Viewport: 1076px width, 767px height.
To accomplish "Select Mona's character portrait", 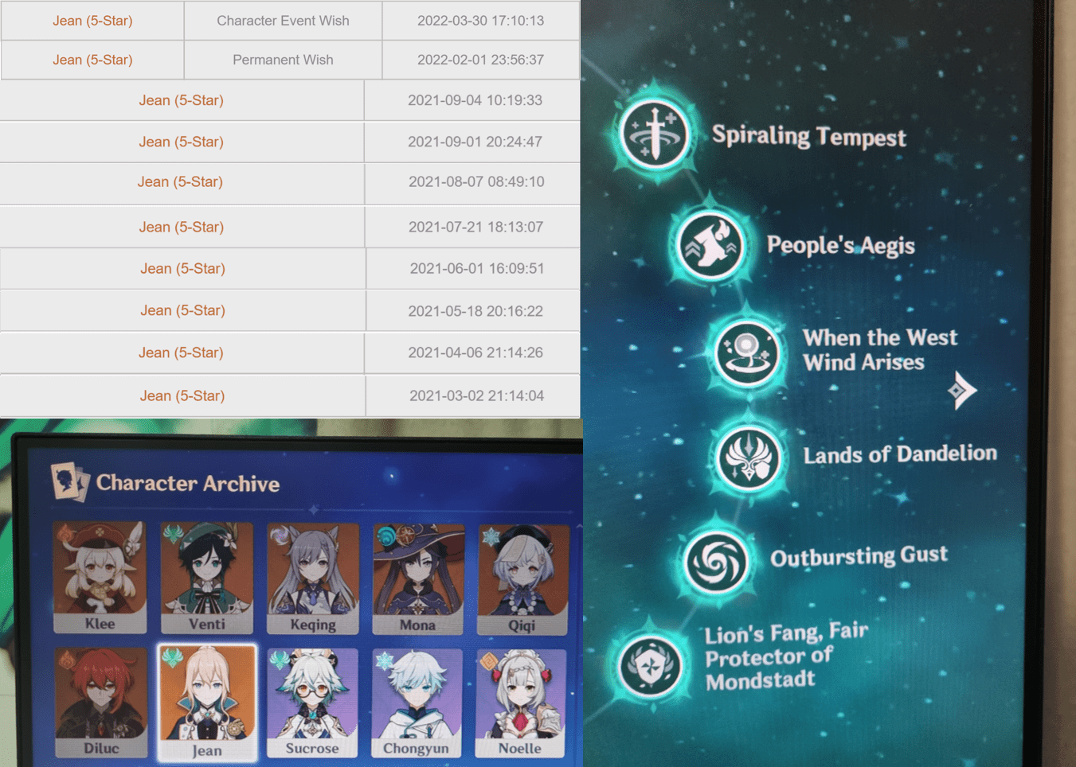I will 417,578.
